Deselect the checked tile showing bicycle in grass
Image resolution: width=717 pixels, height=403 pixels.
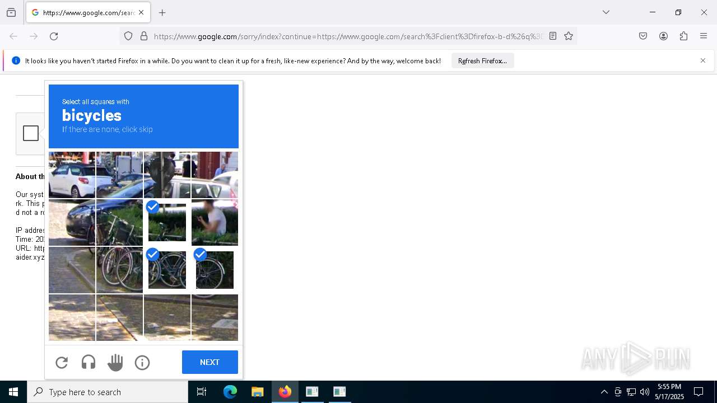tap(167, 222)
